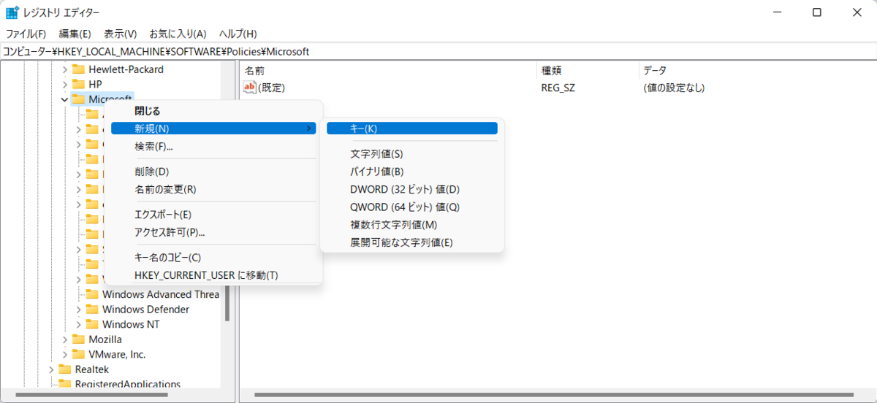Select エクスポート(E) in the context menu
Screen dimensions: 877x403
(213, 215)
